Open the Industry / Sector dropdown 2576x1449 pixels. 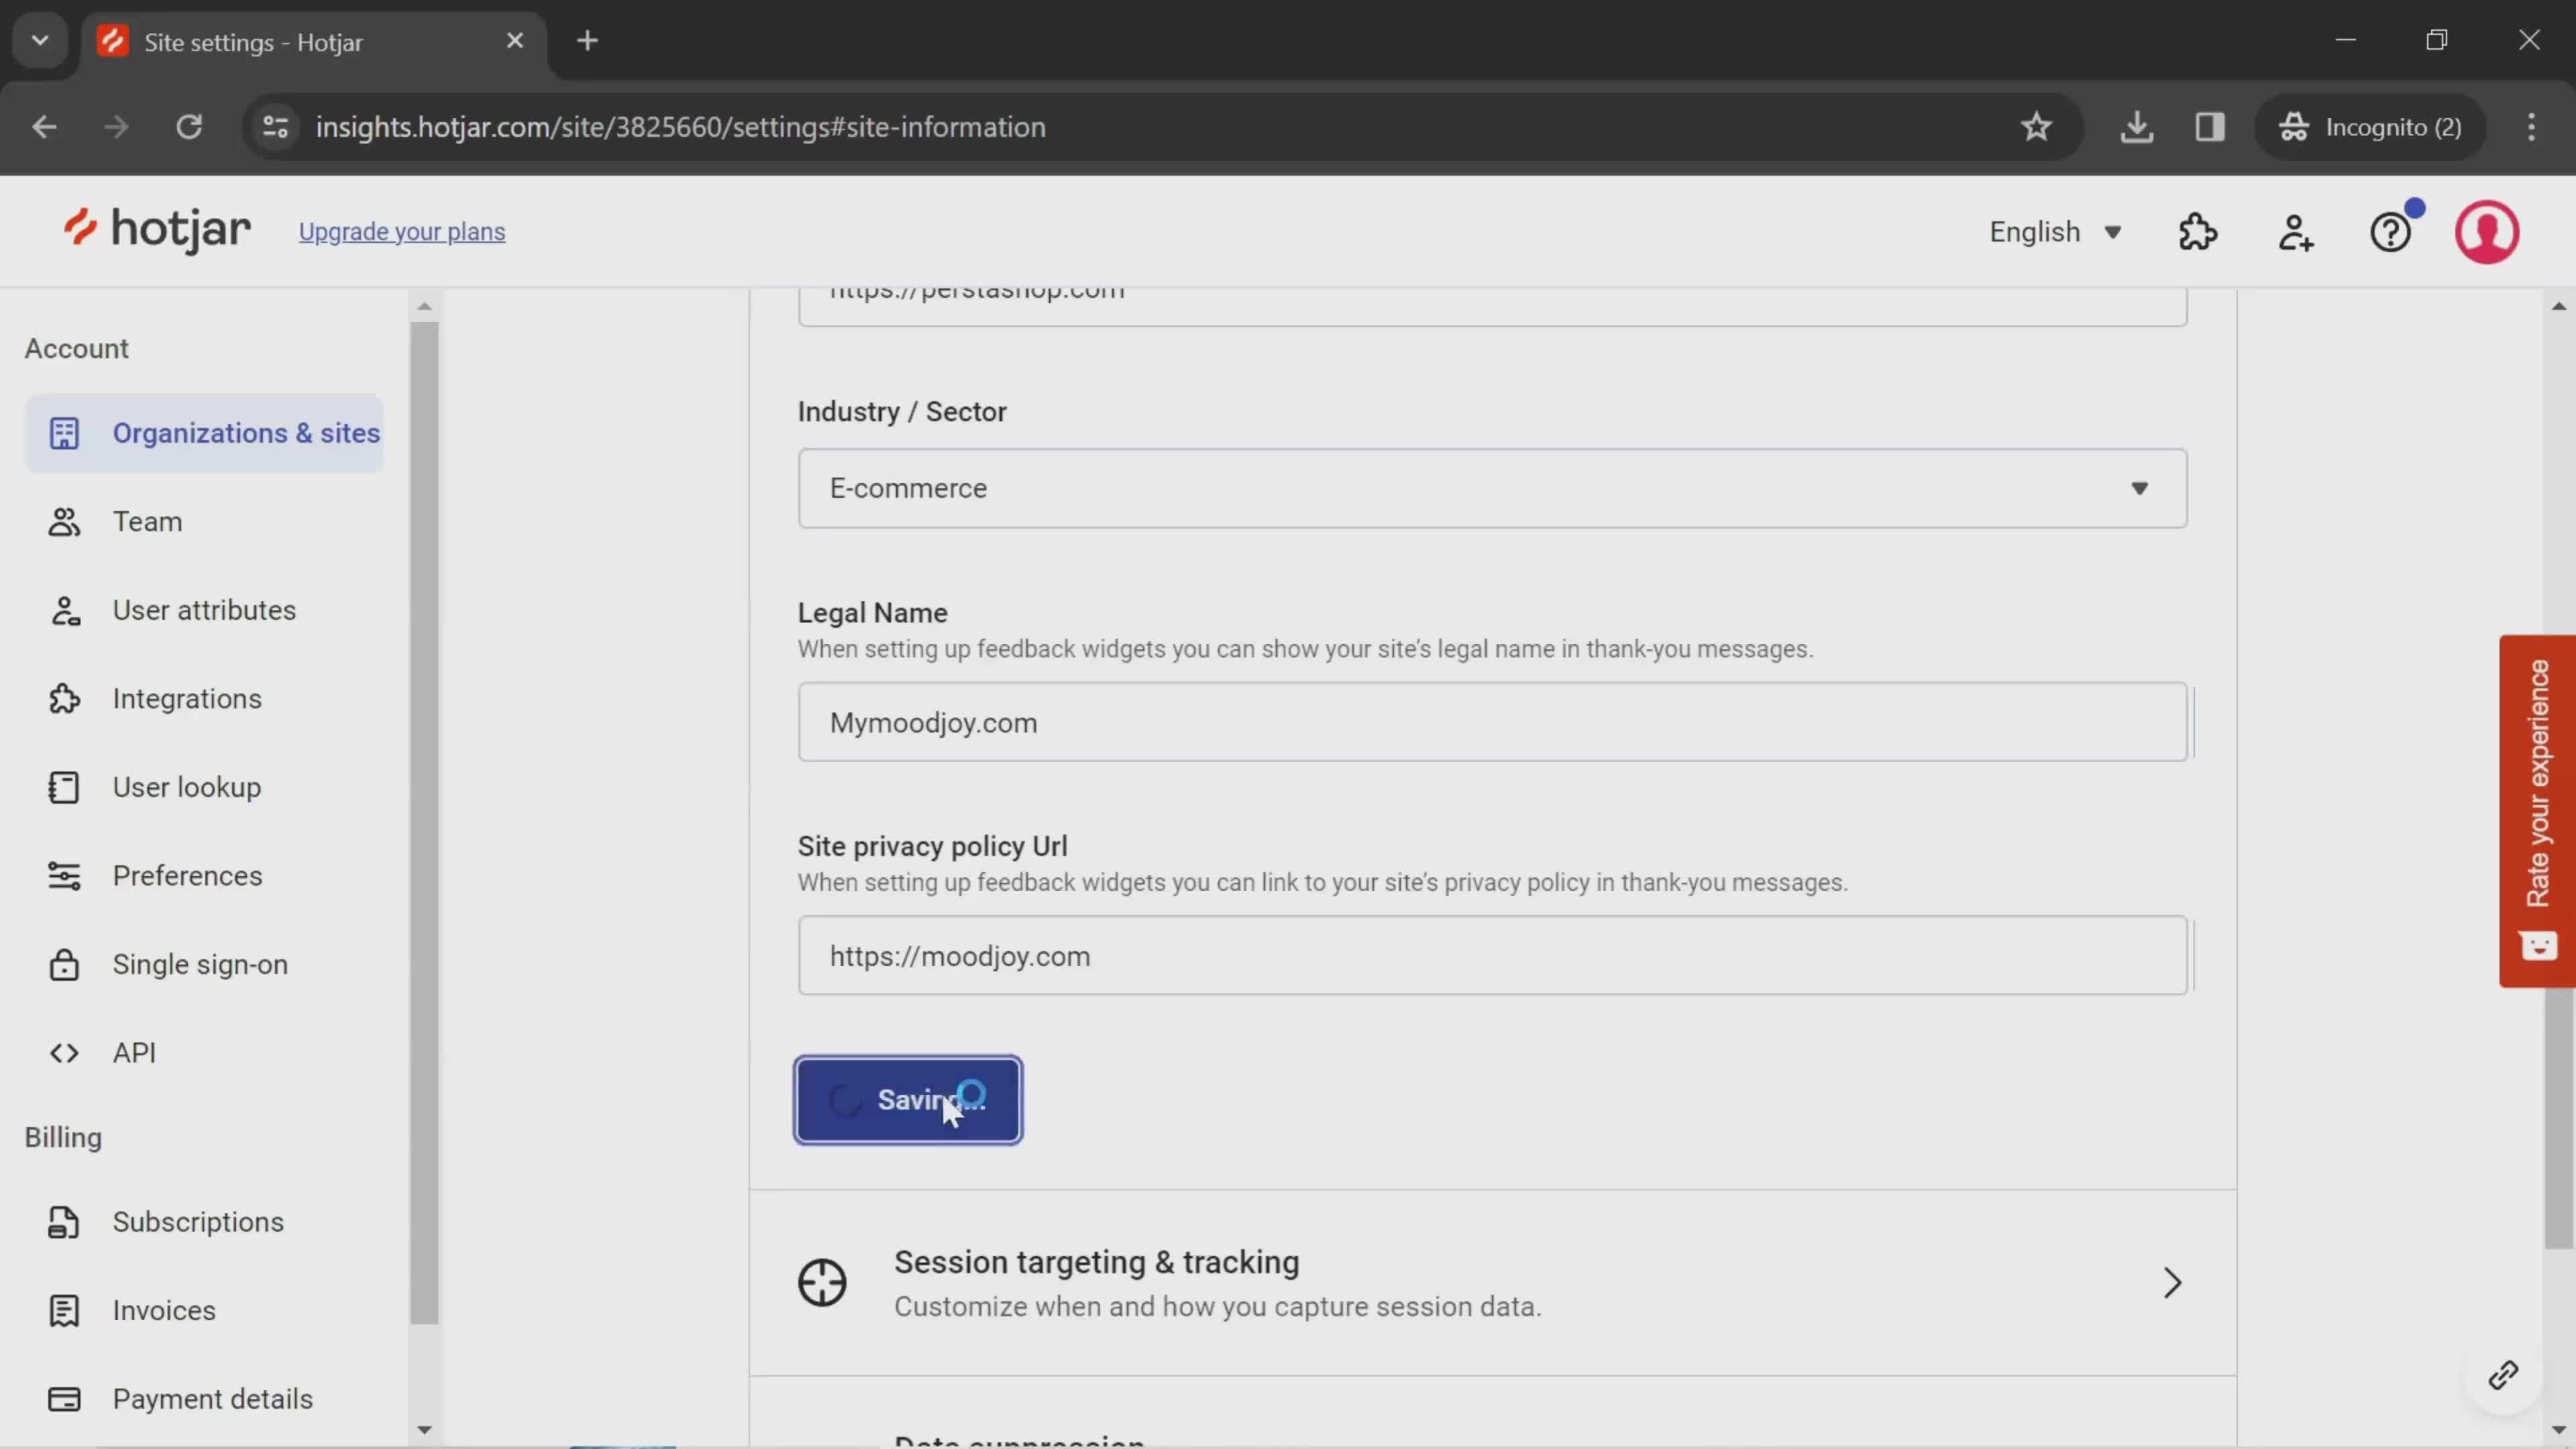(1492, 488)
